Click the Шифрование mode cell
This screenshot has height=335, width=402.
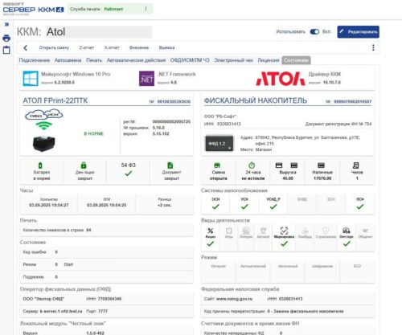[x=322, y=272]
